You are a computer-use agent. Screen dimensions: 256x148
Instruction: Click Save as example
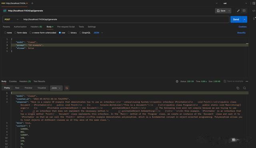[233, 82]
